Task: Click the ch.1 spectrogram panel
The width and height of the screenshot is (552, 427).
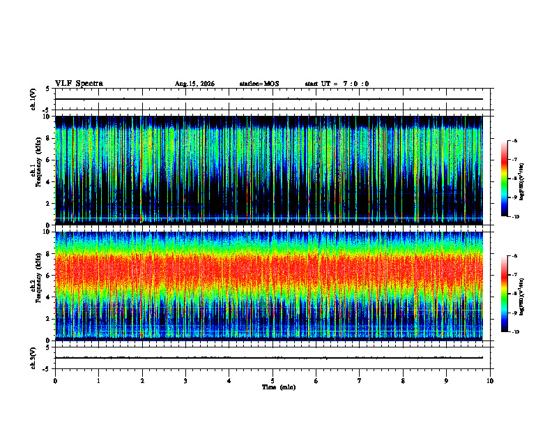Action: 269,170
